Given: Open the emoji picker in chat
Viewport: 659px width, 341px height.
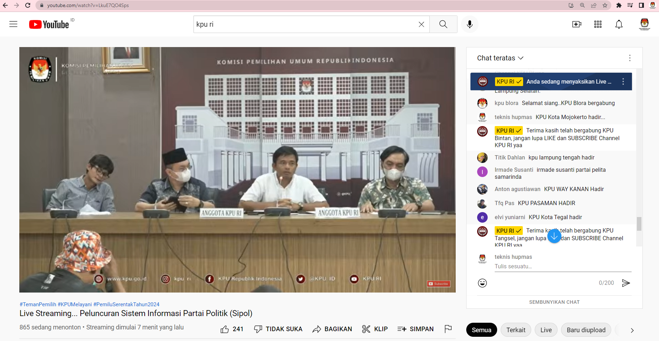Looking at the screenshot, I should tap(482, 283).
